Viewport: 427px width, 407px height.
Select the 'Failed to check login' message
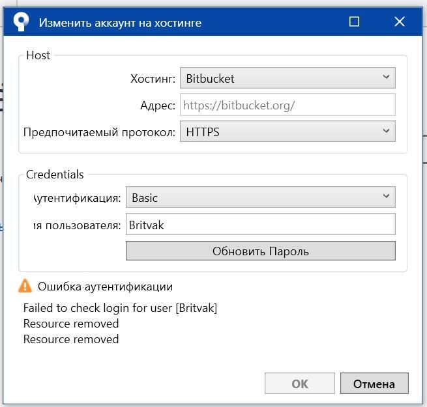coord(120,308)
